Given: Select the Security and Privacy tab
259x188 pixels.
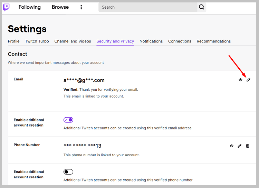Looking at the screenshot, I should [115, 41].
